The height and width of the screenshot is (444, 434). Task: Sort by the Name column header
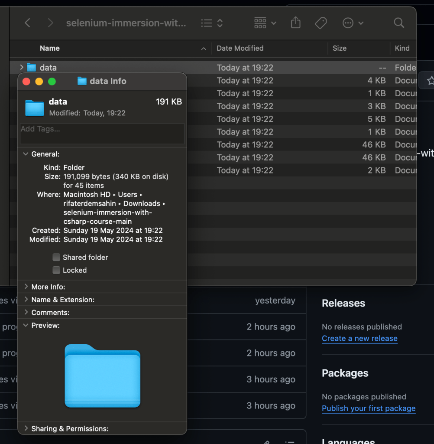(x=49, y=48)
